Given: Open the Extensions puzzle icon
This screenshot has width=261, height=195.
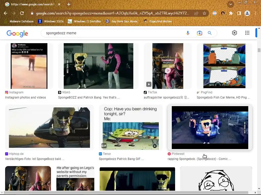Looking at the screenshot, I should (231, 13).
